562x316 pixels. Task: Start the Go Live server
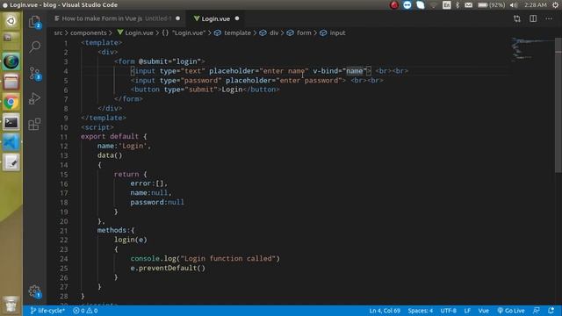[511, 311]
